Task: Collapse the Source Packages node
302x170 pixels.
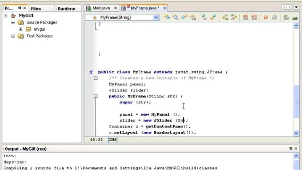Action: pos(13,22)
